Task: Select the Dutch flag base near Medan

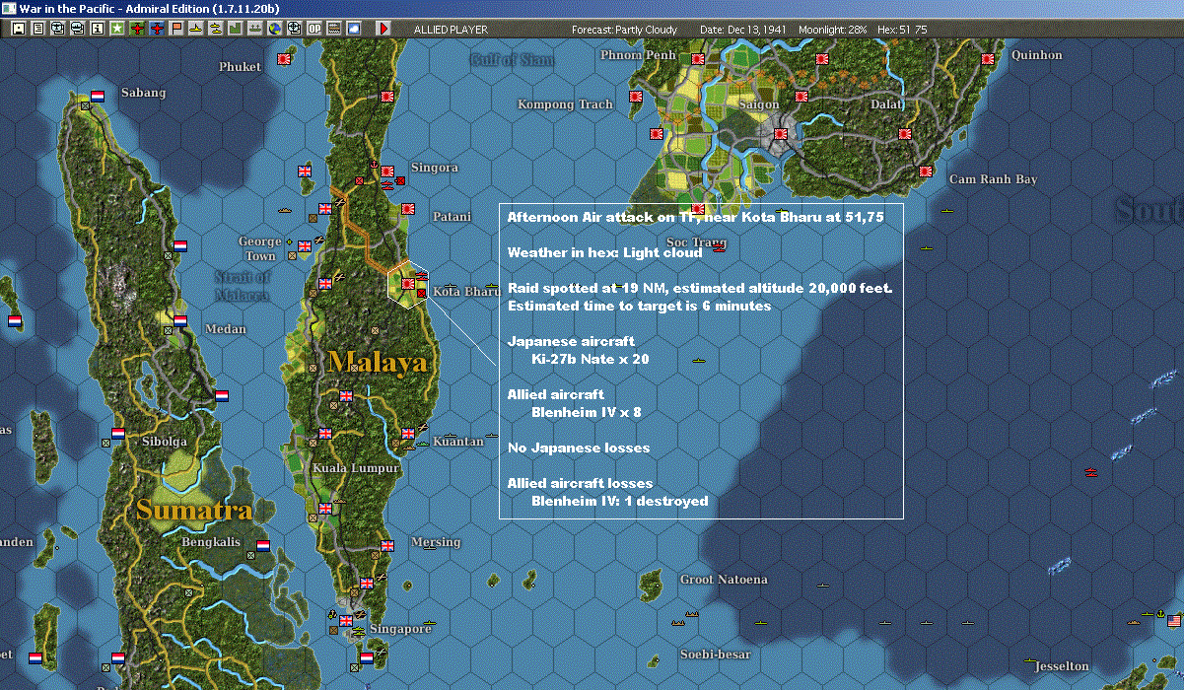Action: point(180,320)
